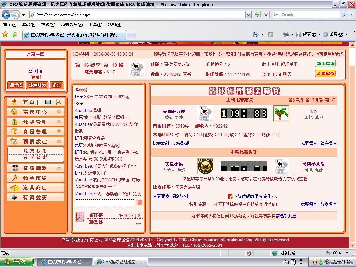Open the 編輯(E) menu
The image size is (356, 267).
29,25
